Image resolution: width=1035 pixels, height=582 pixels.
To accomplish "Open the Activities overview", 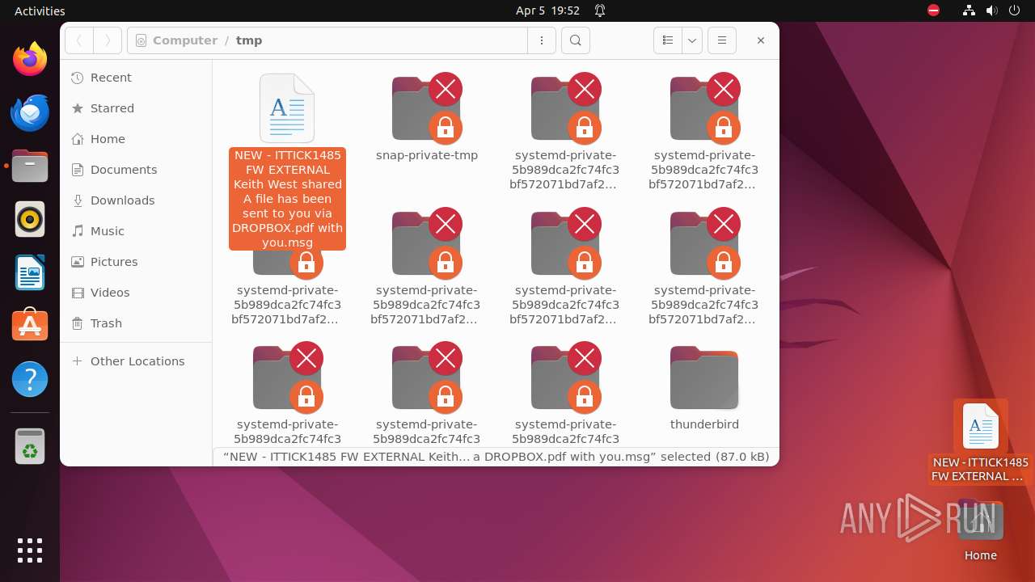I will 40,11.
